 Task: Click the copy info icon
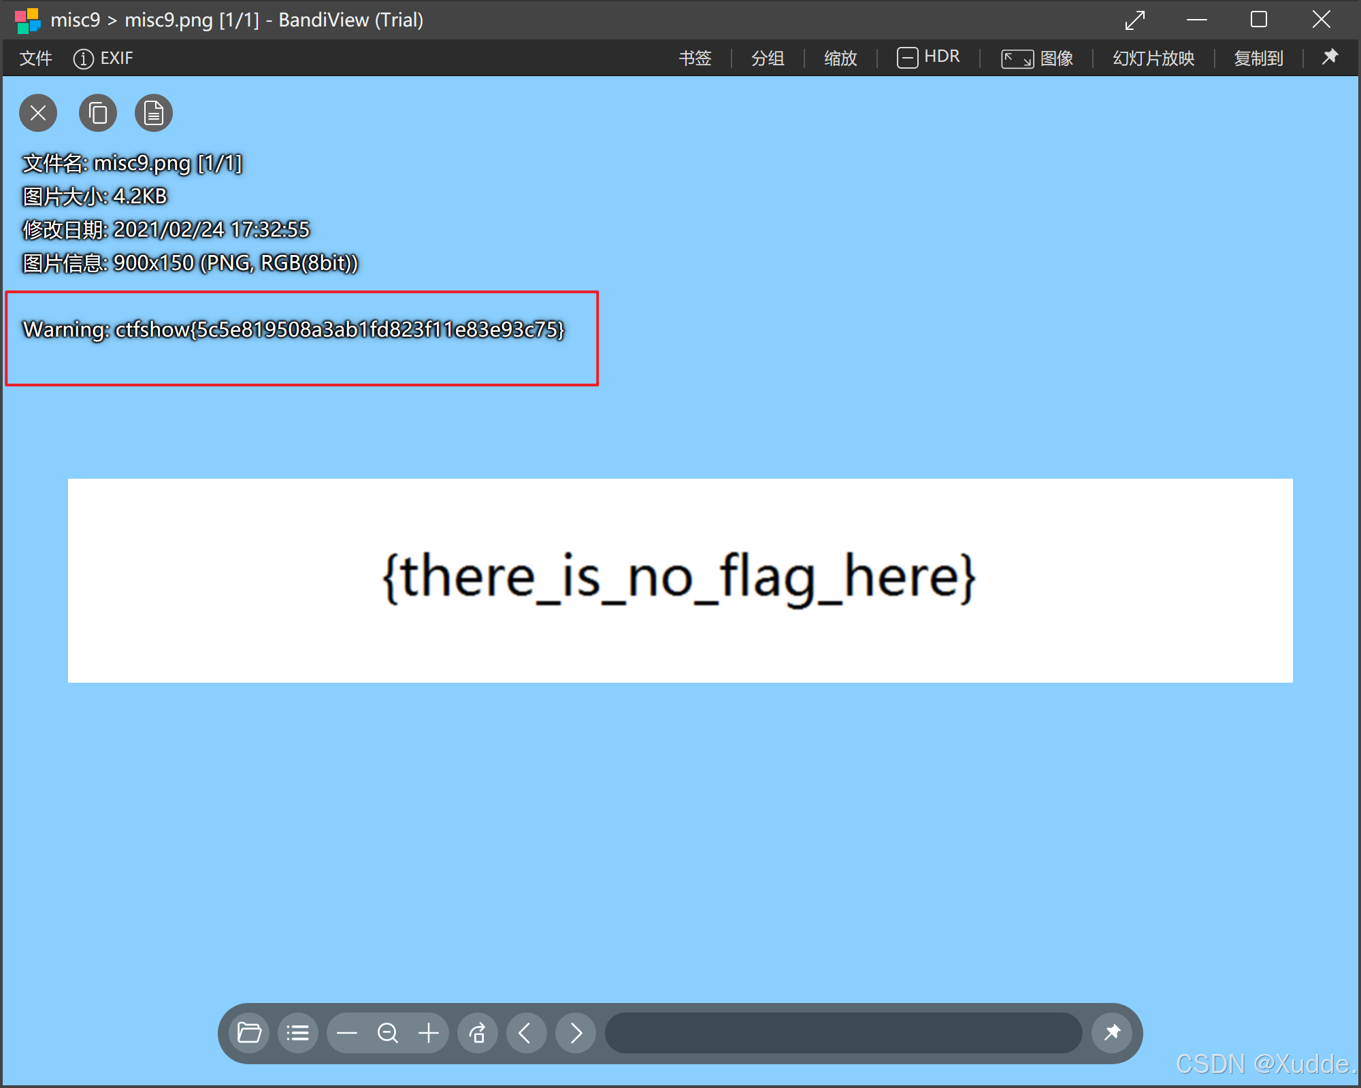point(98,113)
